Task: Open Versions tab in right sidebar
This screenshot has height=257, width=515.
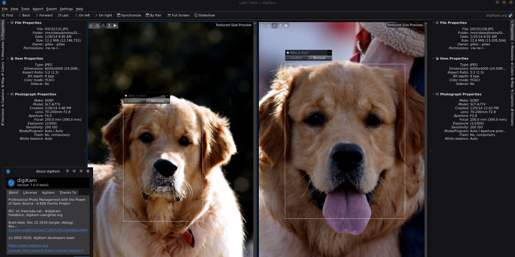Action: (512, 117)
